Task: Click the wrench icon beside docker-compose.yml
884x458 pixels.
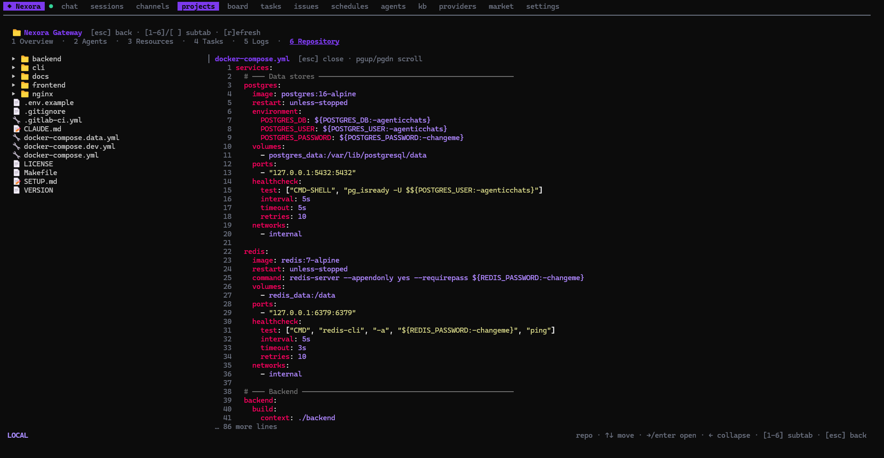Action: point(17,155)
